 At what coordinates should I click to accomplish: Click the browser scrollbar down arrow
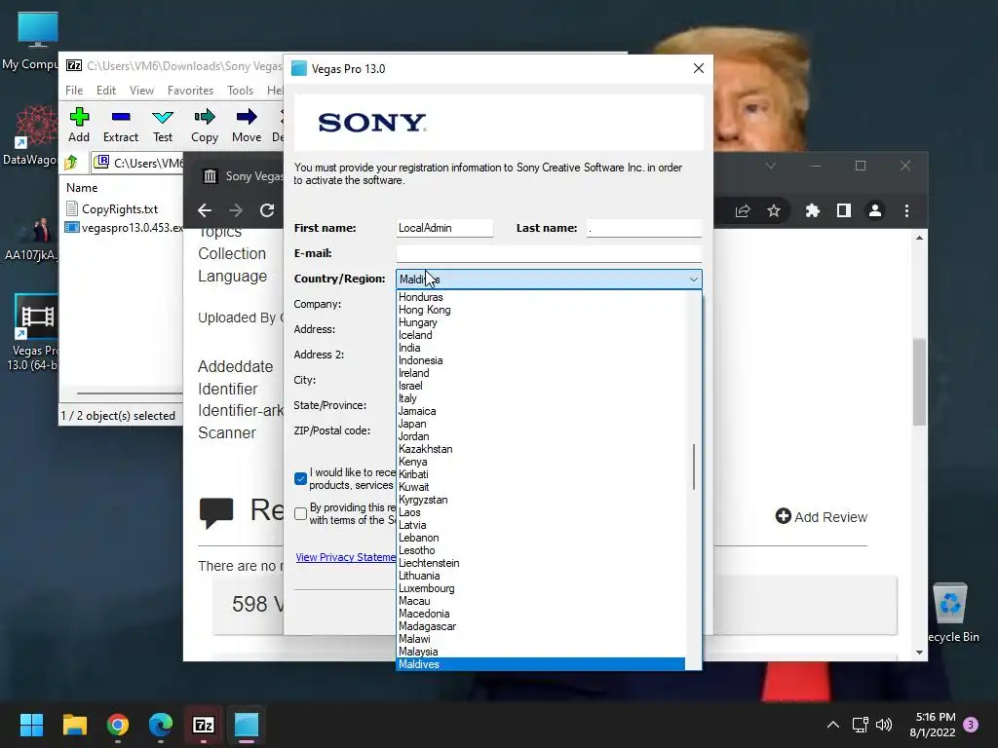(x=919, y=653)
